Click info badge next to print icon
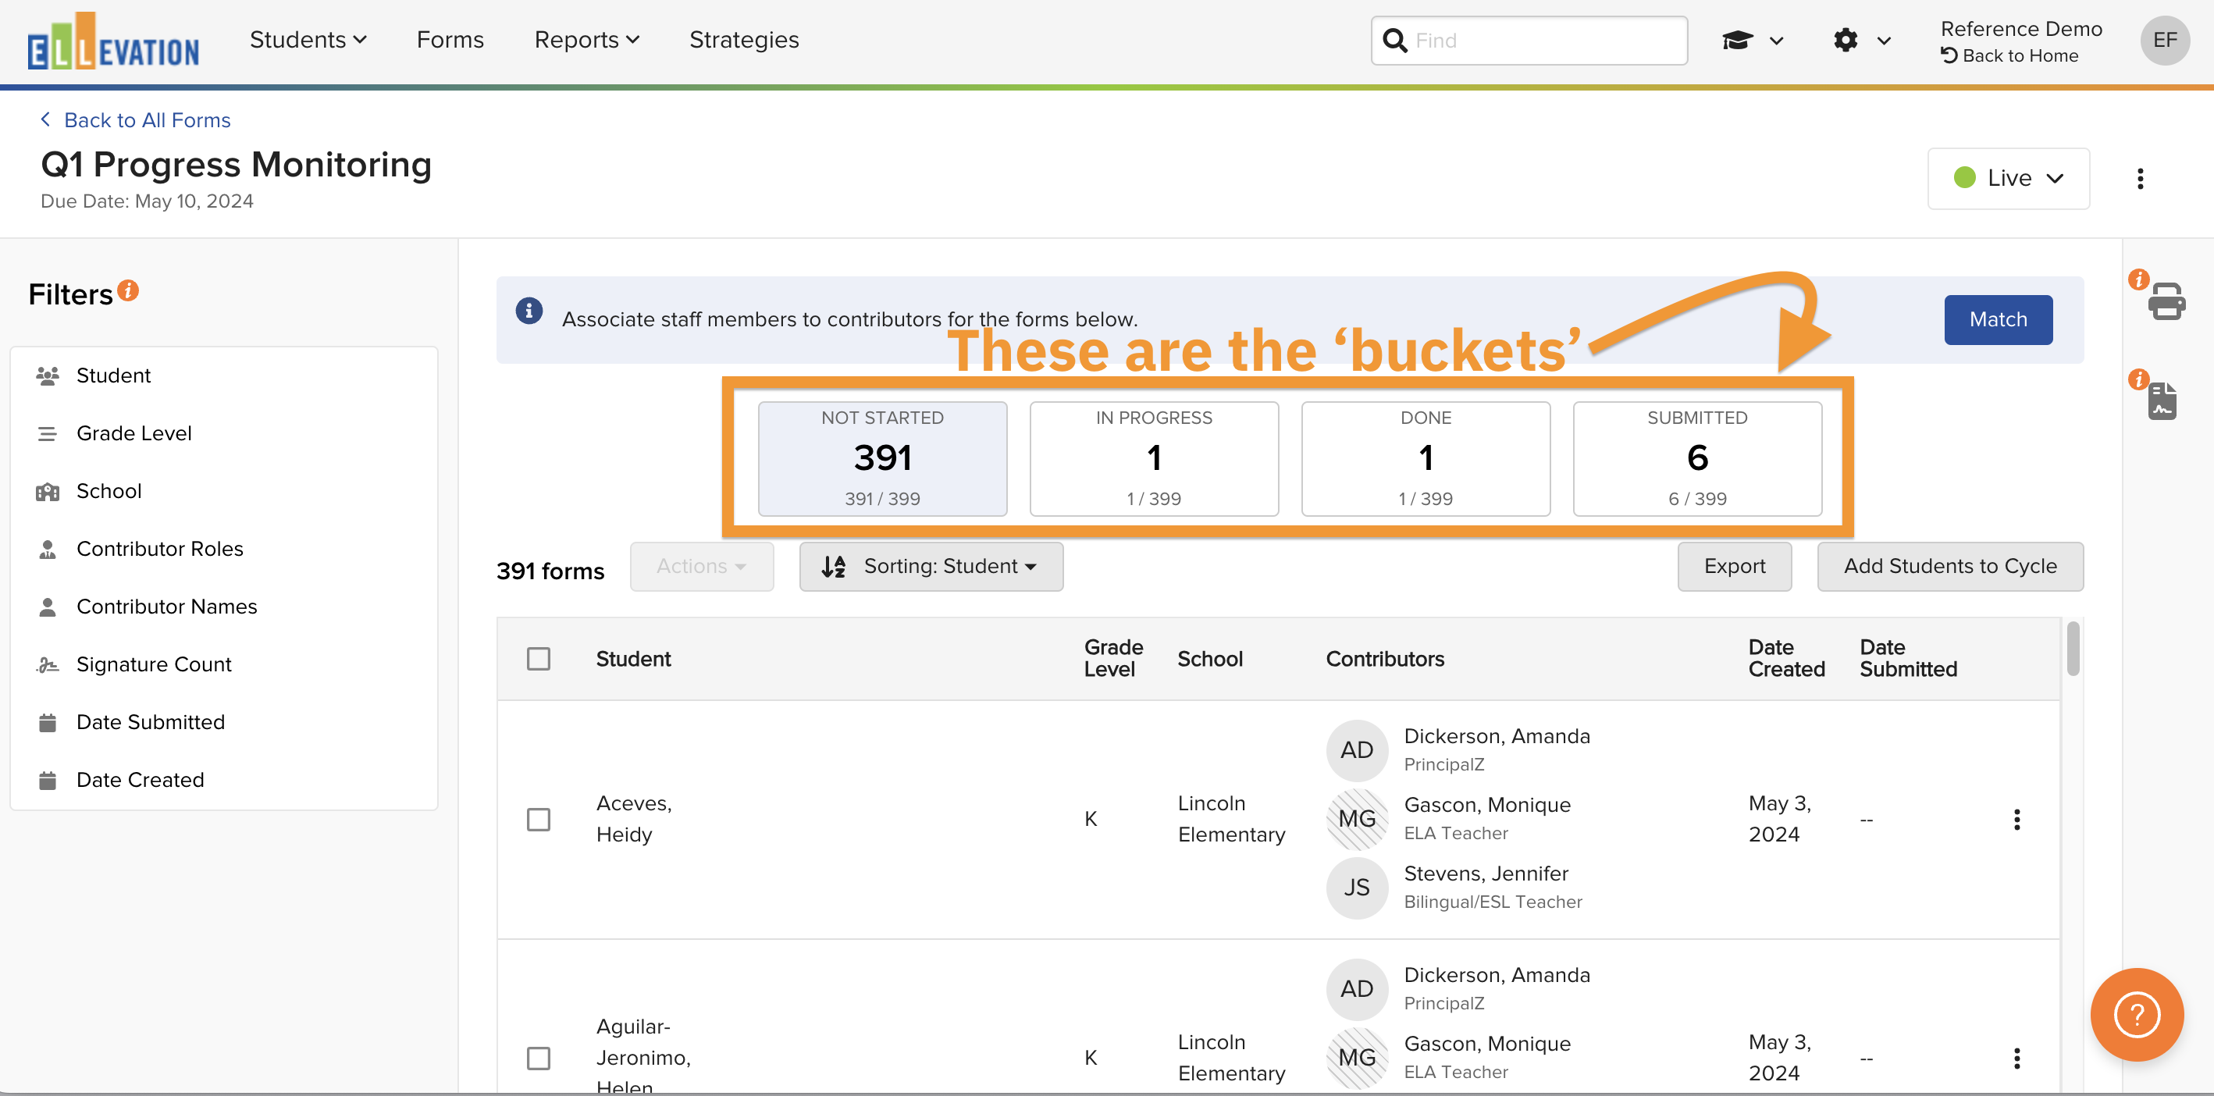The height and width of the screenshot is (1096, 2214). 2138,279
